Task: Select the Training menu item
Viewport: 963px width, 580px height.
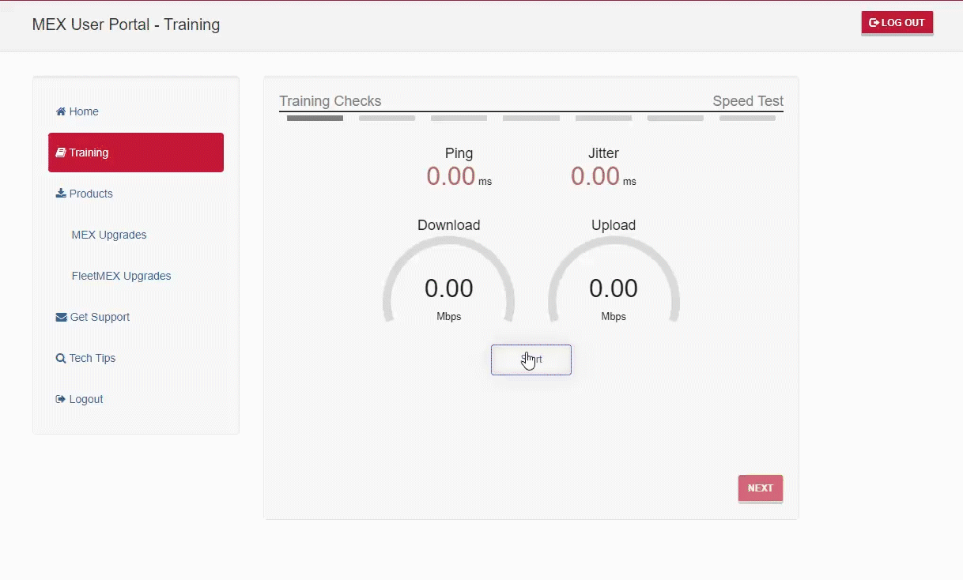Action: (136, 153)
